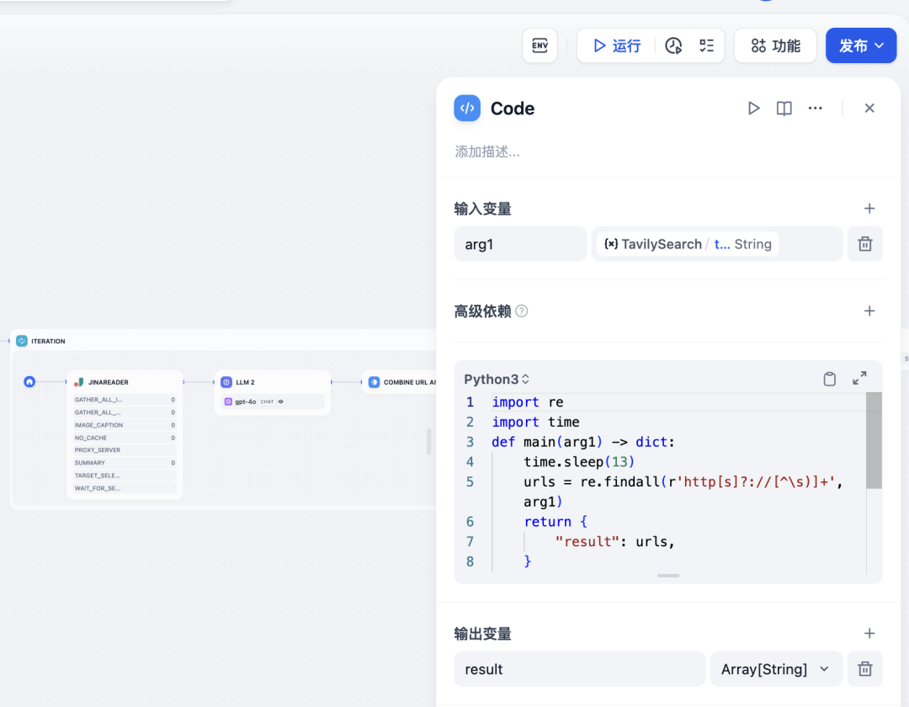Screen dimensions: 909x707
Task: Click the JINAREADER node icon
Action: 79,382
